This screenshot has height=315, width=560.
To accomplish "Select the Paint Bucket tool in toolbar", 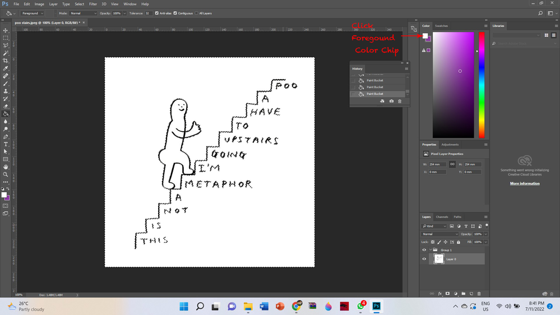I will [6, 114].
